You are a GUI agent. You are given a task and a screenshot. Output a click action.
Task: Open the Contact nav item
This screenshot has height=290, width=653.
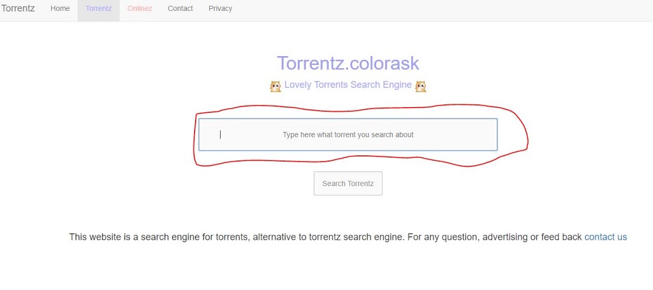pyautogui.click(x=180, y=8)
